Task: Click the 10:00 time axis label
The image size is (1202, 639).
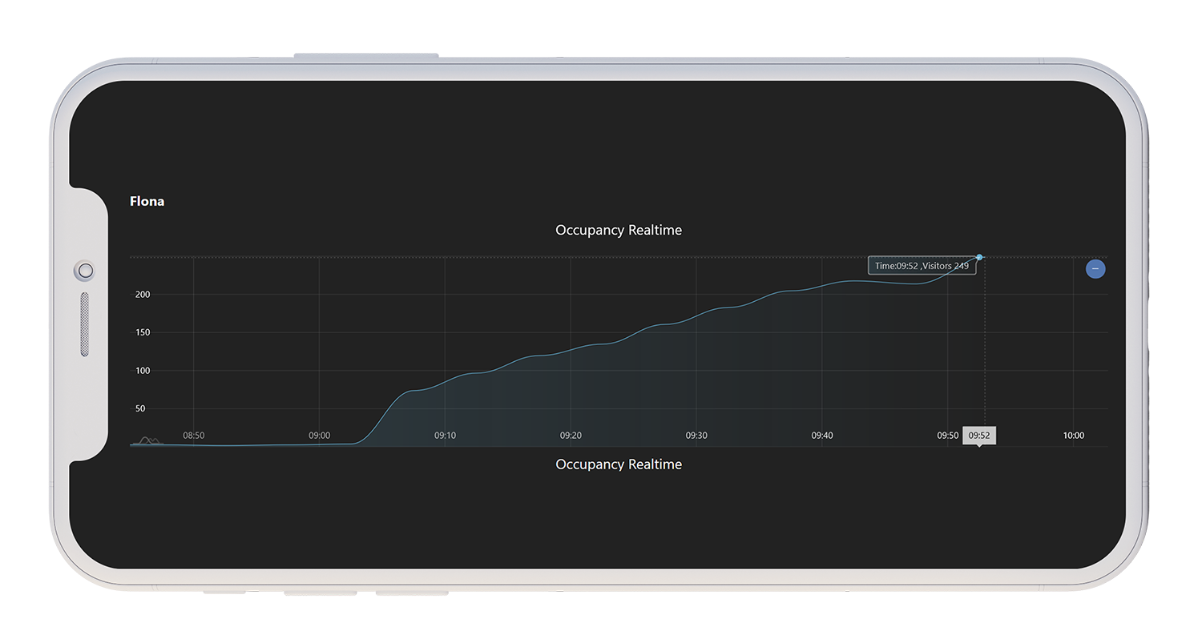Action: coord(1073,436)
